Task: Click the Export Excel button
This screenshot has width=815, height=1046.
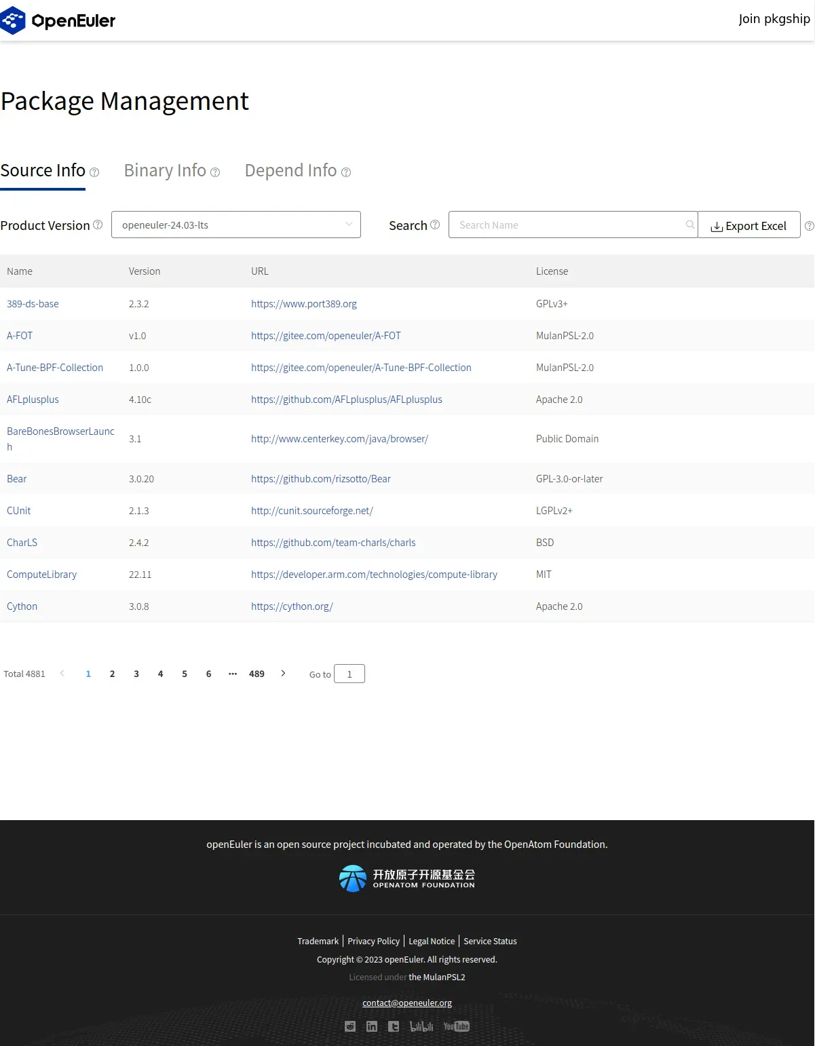Action: click(x=749, y=226)
